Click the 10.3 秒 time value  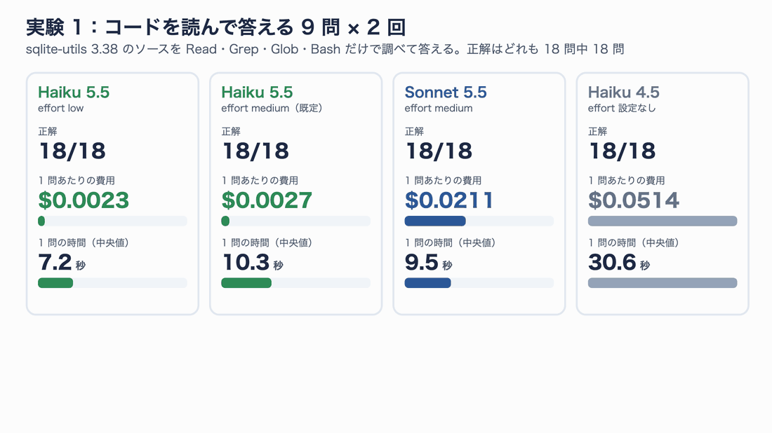[x=252, y=263]
